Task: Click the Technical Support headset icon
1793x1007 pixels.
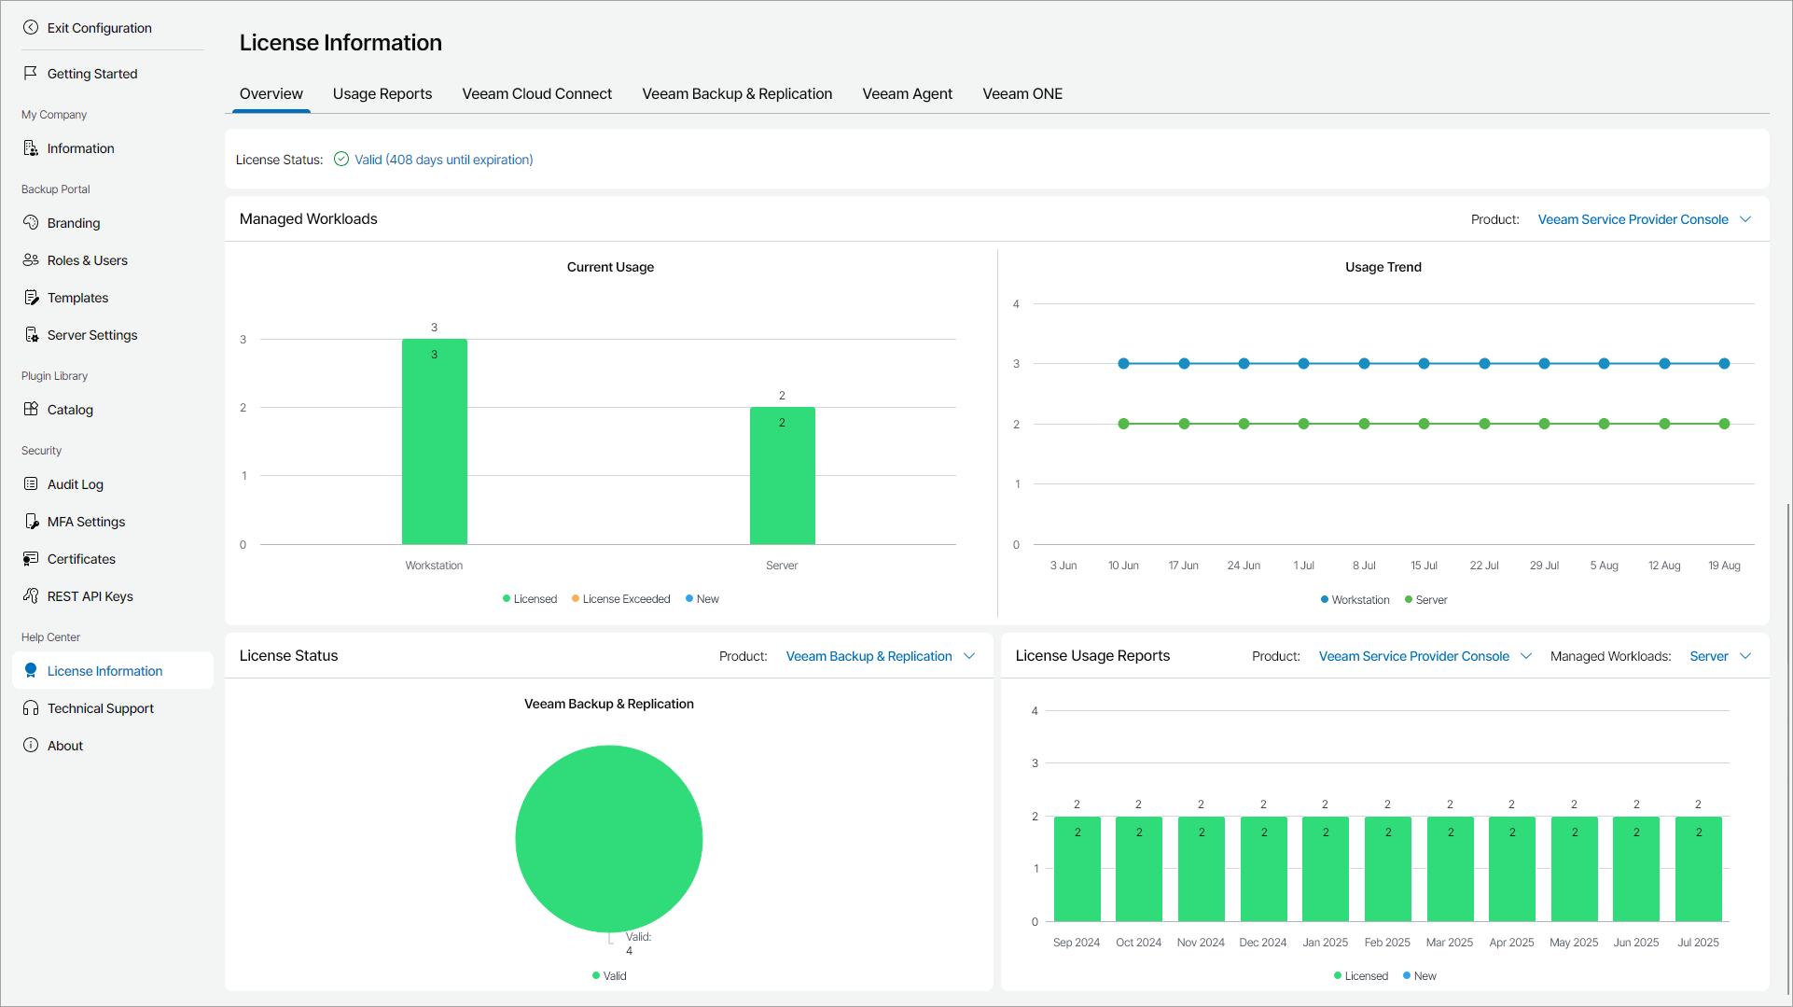Action: [x=31, y=708]
